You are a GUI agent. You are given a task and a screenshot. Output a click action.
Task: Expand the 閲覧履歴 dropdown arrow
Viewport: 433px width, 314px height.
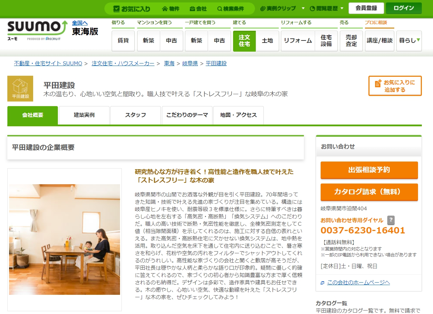[342, 9]
